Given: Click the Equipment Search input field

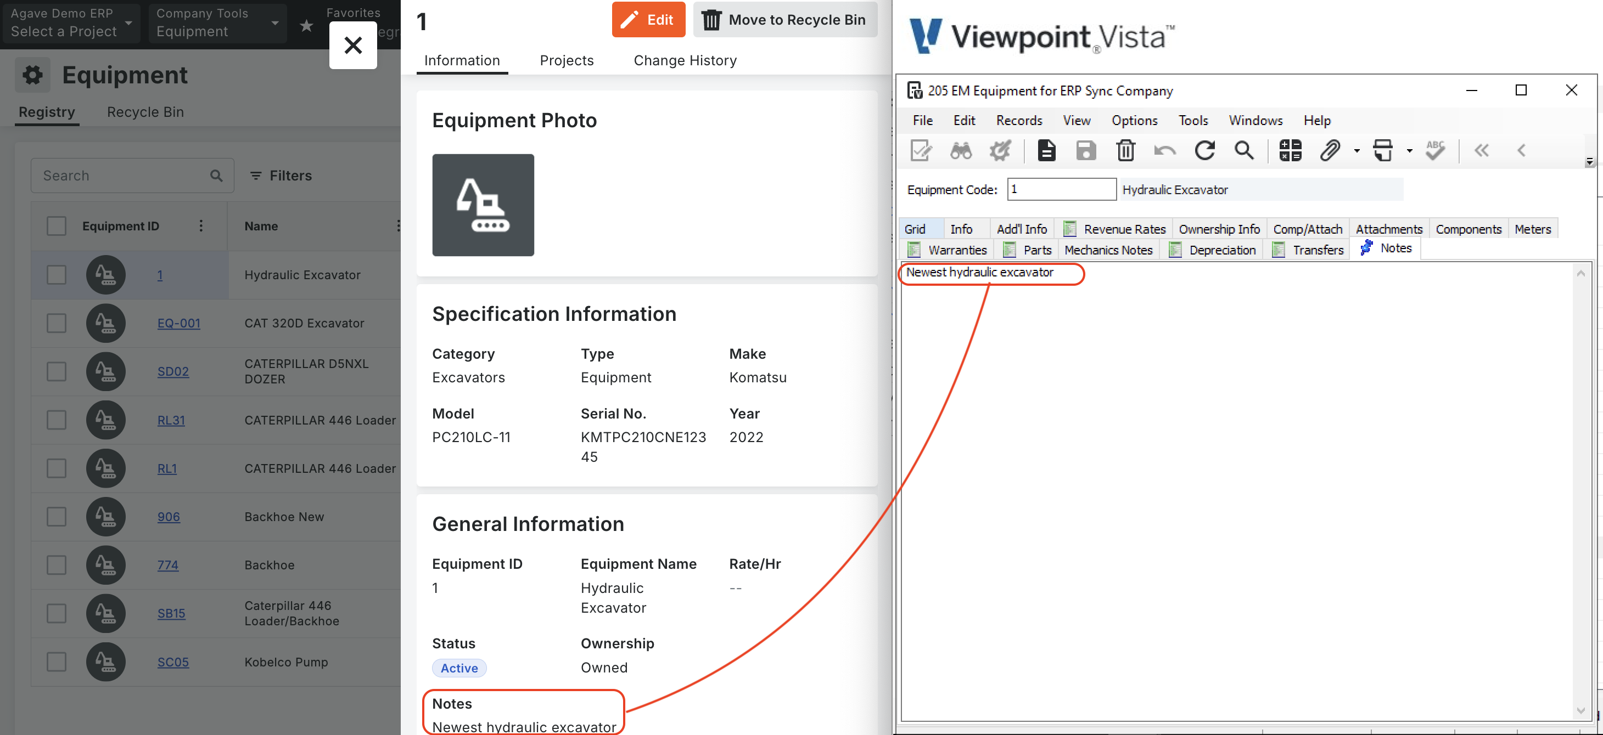Looking at the screenshot, I should (x=132, y=176).
